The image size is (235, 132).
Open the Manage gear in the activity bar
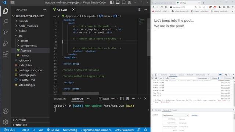click(6, 122)
